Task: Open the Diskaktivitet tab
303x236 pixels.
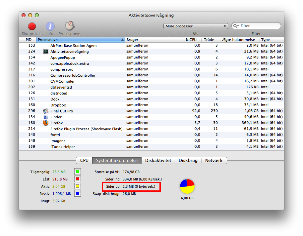Action: pyautogui.click(x=158, y=161)
